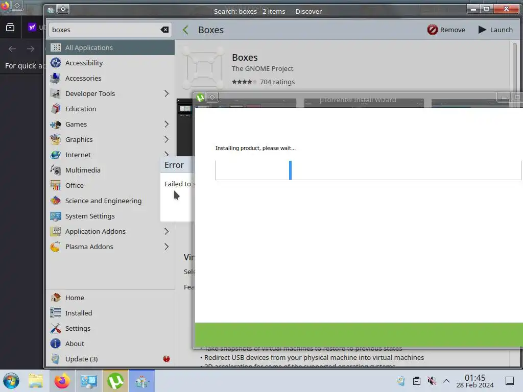Click the Education books icon
Screen dimensions: 523x392
pos(55,109)
